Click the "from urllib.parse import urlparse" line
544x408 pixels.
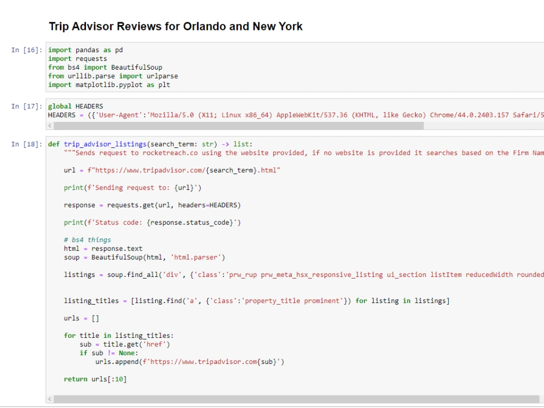coord(113,76)
